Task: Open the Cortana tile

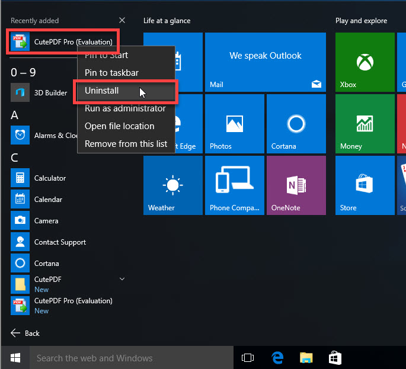Action: (x=296, y=124)
